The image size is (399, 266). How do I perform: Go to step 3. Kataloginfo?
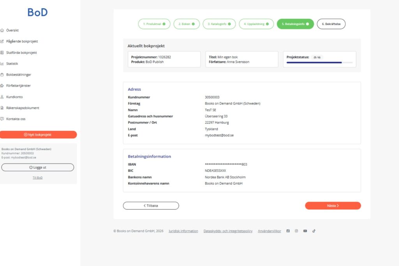click(x=219, y=24)
